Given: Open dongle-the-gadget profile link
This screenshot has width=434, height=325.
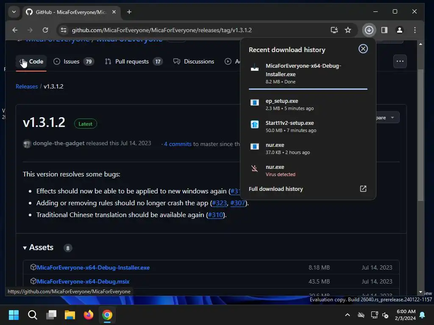Looking at the screenshot, I should pyautogui.click(x=58, y=143).
